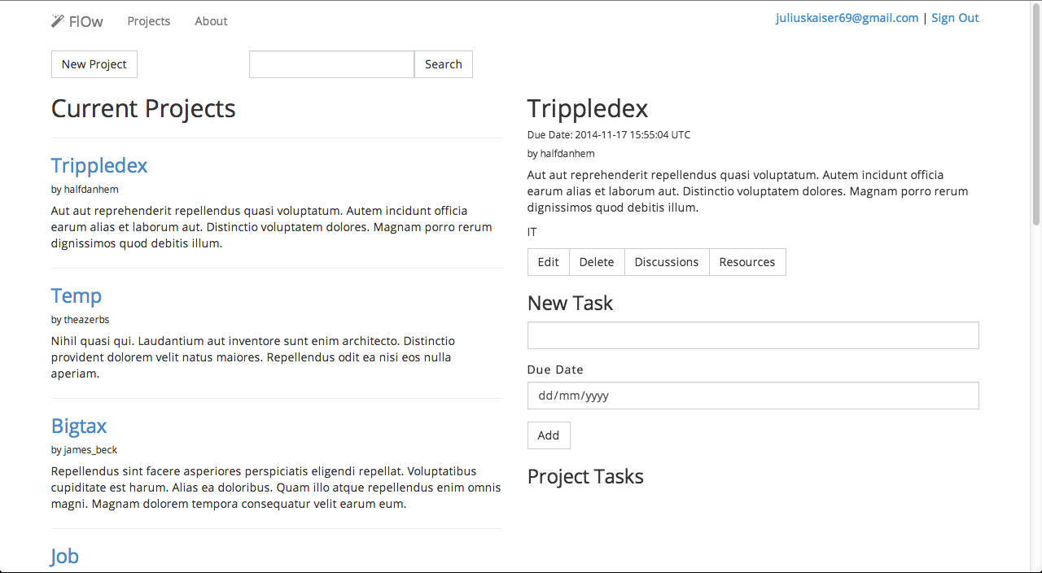Click the juliuskaiser69@gmail.com account link
This screenshot has height=573, width=1042.
[847, 18]
